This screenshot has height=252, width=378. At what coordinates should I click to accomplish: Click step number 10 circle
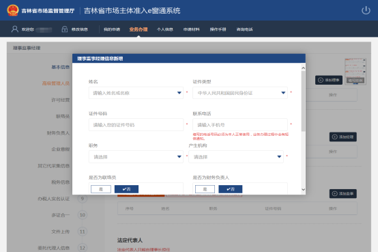coord(82,215)
